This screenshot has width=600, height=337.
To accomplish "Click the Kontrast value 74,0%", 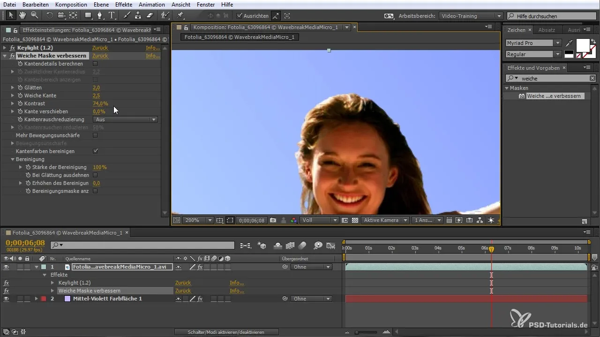I will point(100,103).
